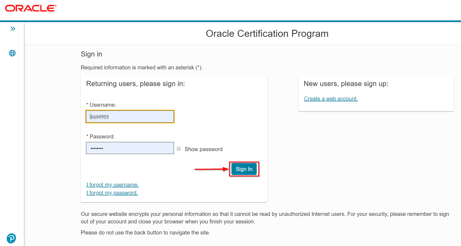
Task: Click the Oracle logo
Action: point(31,8)
